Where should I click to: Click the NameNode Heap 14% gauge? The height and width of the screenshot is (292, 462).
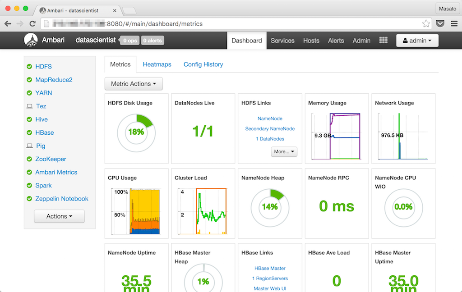tap(270, 208)
